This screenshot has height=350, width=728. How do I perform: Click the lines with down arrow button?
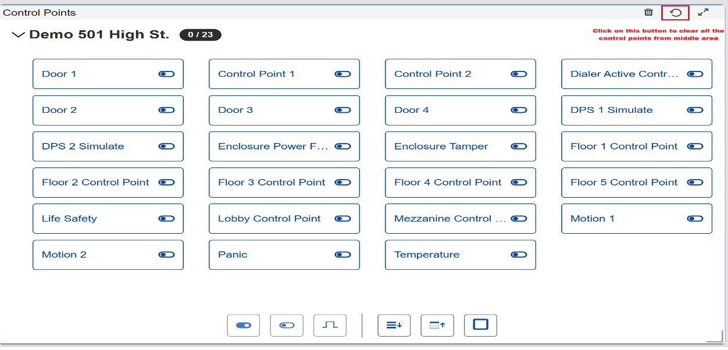pos(394,326)
